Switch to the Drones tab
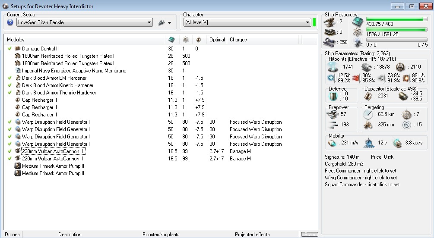This screenshot has width=434, height=238. (x=13, y=235)
